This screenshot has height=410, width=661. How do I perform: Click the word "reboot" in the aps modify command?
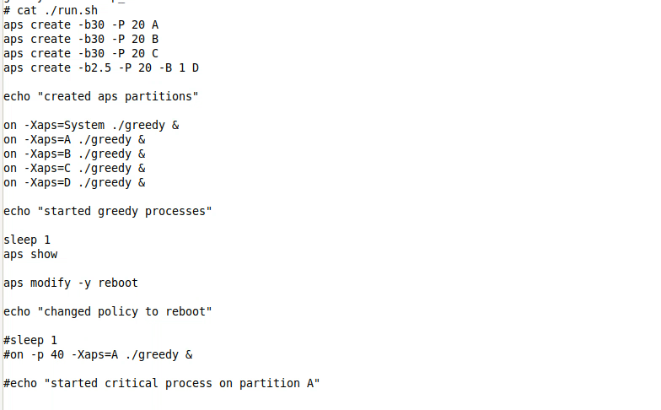point(118,283)
